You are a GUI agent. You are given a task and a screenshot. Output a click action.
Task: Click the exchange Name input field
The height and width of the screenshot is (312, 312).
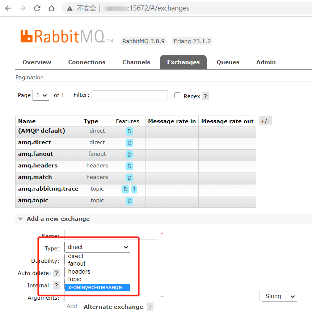coord(111,235)
